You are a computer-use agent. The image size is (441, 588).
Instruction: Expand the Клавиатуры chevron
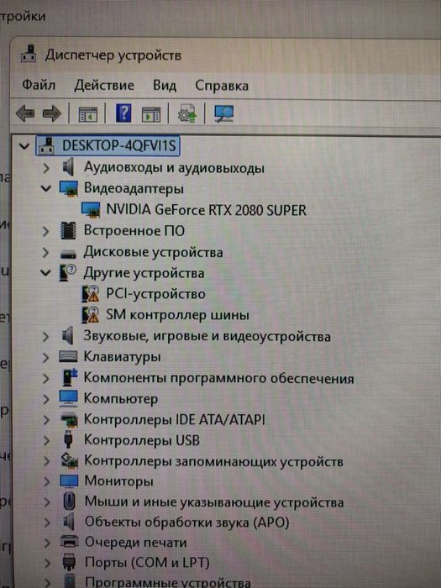coord(46,357)
